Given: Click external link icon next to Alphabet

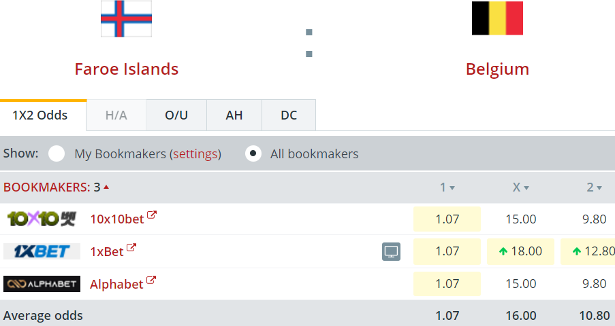Looking at the screenshot, I should coord(151,280).
